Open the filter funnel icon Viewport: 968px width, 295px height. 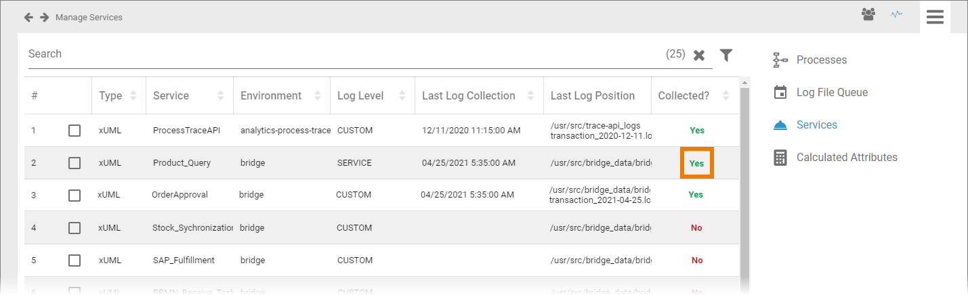tap(726, 55)
